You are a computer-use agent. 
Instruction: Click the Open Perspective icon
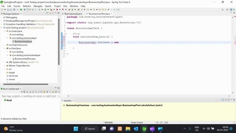227,10
